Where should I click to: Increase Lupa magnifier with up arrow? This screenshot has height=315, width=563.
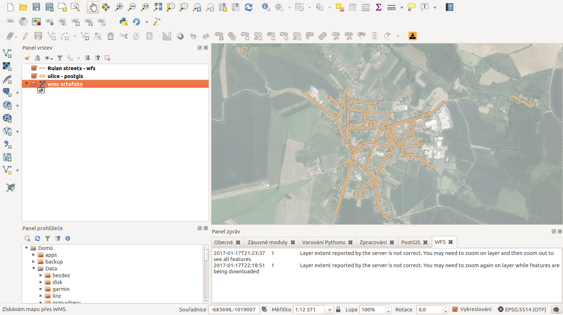(x=388, y=307)
